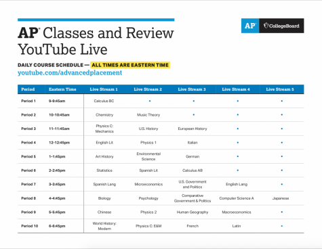Click the Period 3 row label

pos(28,129)
